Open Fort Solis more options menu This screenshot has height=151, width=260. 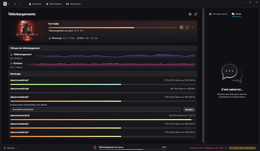tap(193, 27)
